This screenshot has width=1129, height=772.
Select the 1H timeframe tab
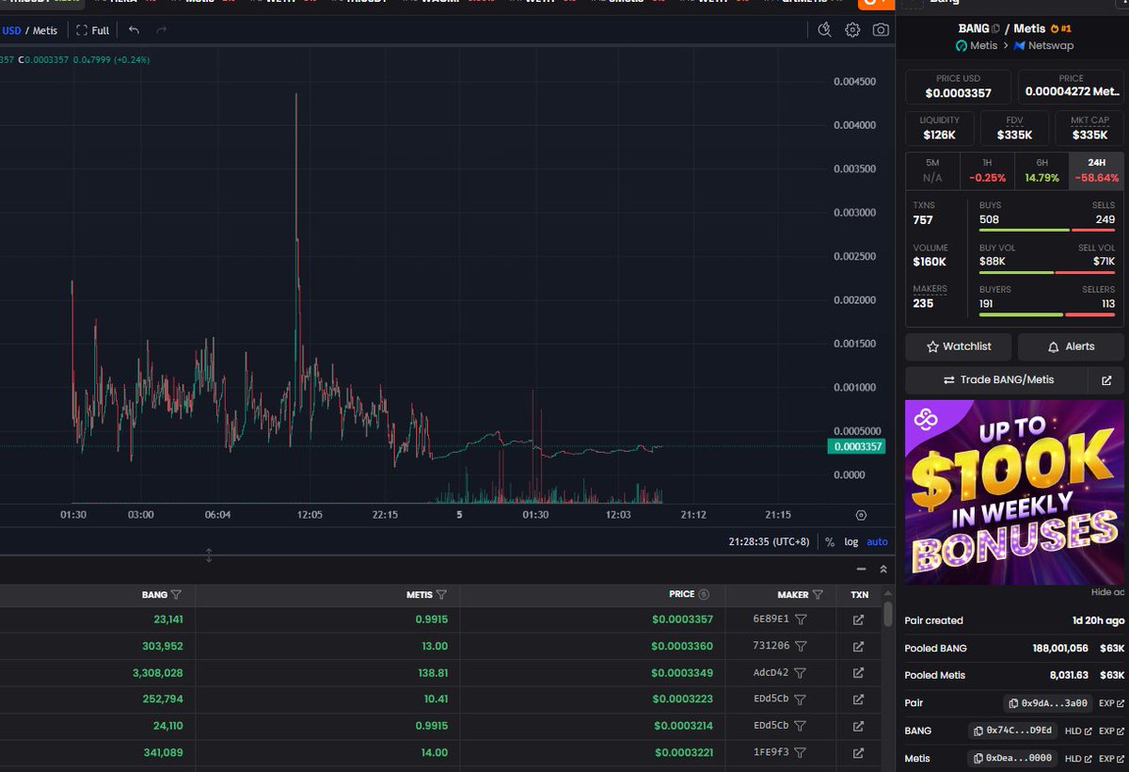tap(987, 170)
